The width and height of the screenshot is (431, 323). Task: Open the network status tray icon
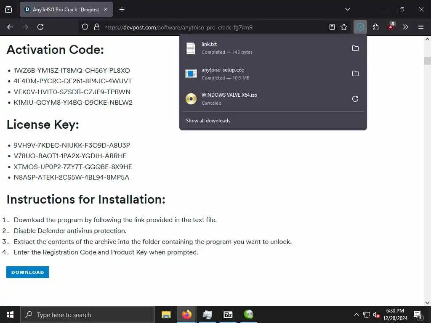[366, 315]
